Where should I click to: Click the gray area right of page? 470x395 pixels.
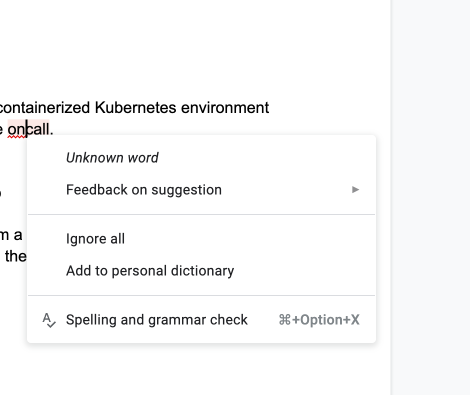pyautogui.click(x=430, y=200)
